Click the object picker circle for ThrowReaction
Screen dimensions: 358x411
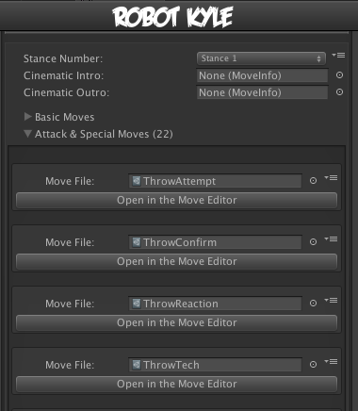(313, 304)
